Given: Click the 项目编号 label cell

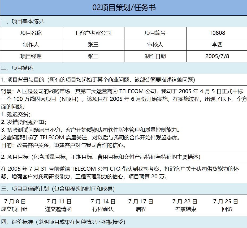Looking at the screenshot, I should pyautogui.click(x=155, y=33).
